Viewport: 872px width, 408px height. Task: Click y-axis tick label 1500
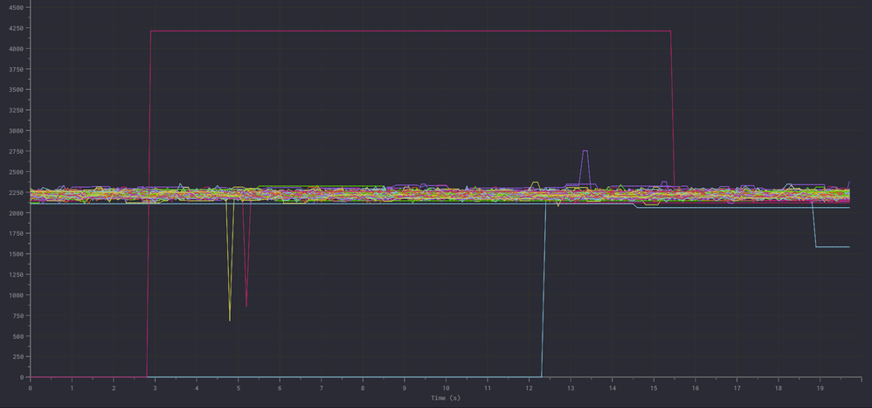[16, 254]
